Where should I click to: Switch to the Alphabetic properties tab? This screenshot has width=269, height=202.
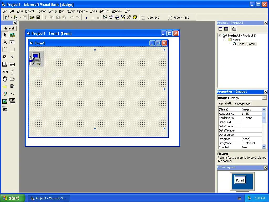(225, 103)
